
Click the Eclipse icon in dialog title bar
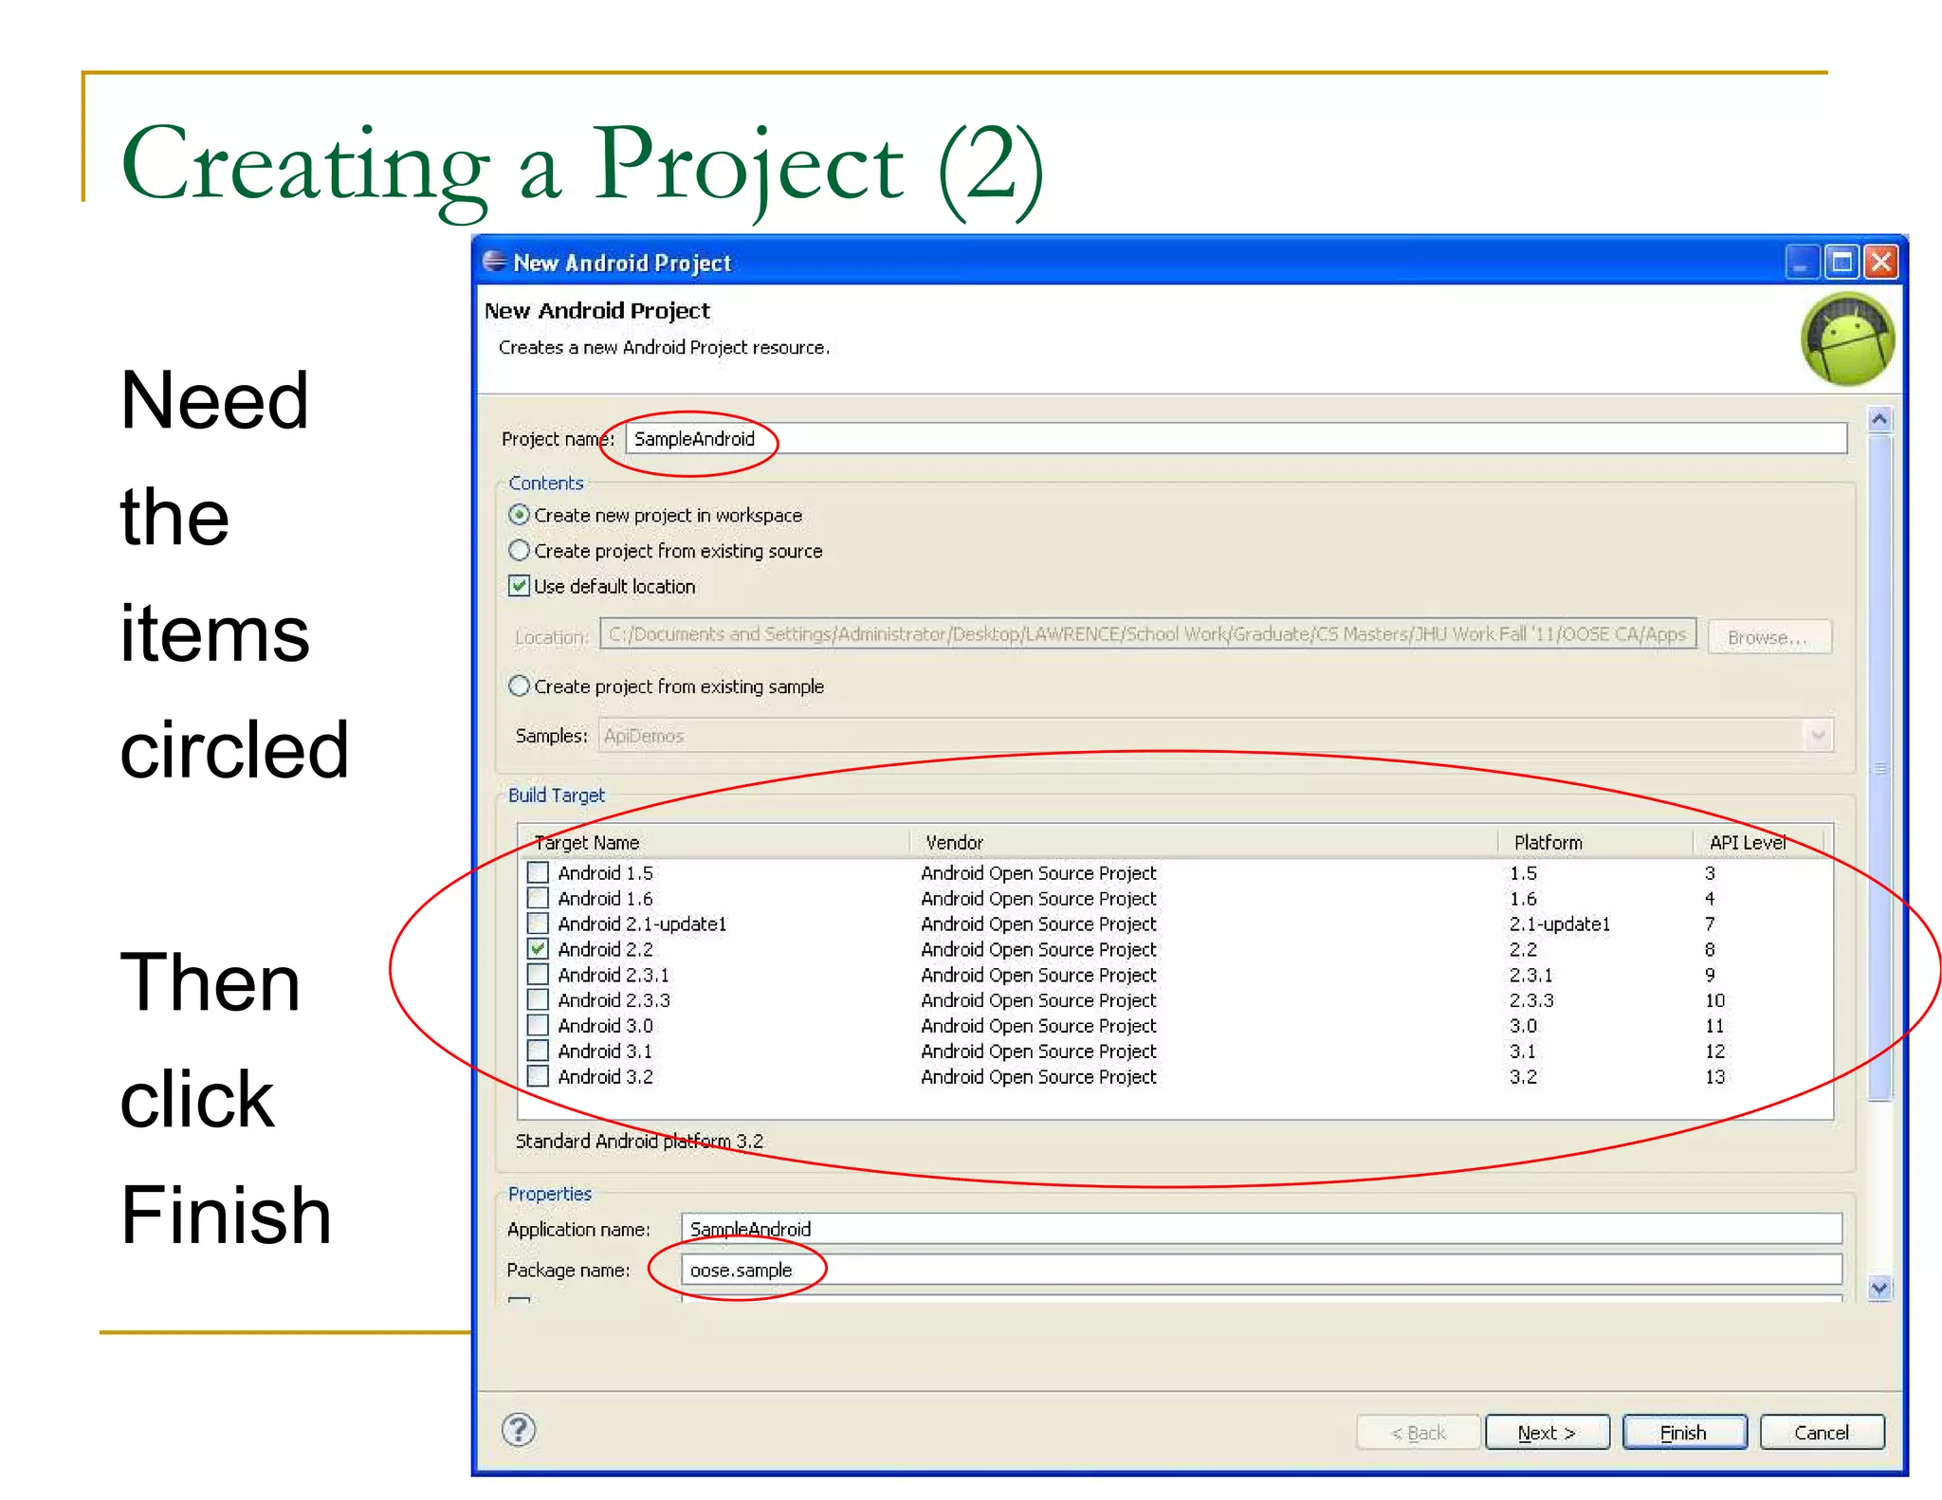494,261
